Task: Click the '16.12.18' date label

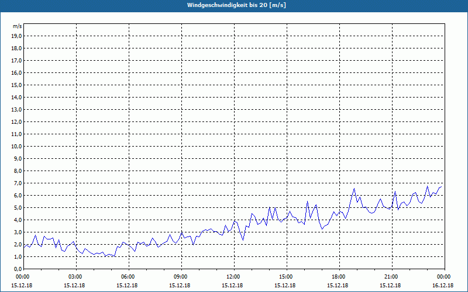Action: (443, 286)
